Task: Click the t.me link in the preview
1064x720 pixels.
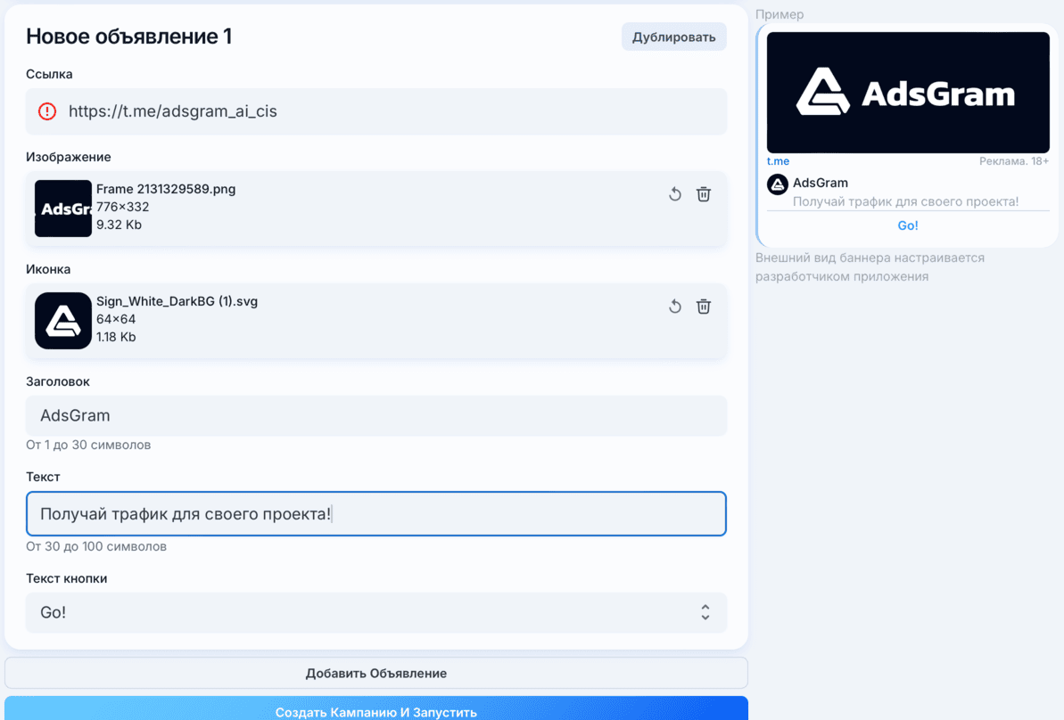Action: 777,160
